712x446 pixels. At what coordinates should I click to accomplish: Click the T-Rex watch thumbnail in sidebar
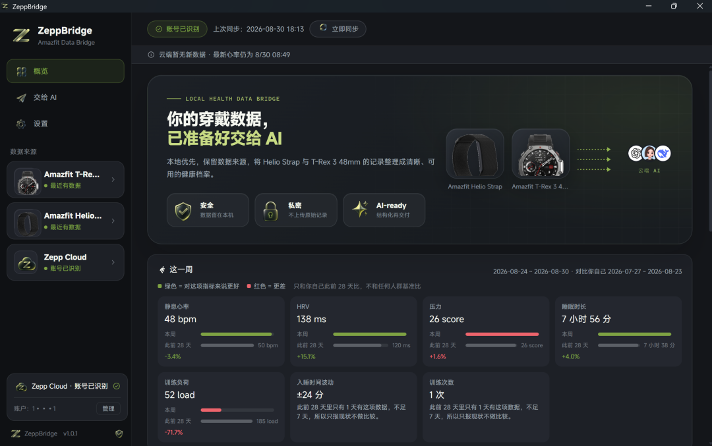(28, 181)
